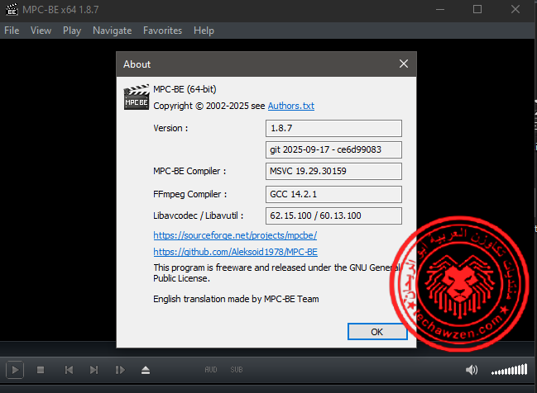Click the Stop playback button
This screenshot has width=537, height=393.
click(x=41, y=370)
